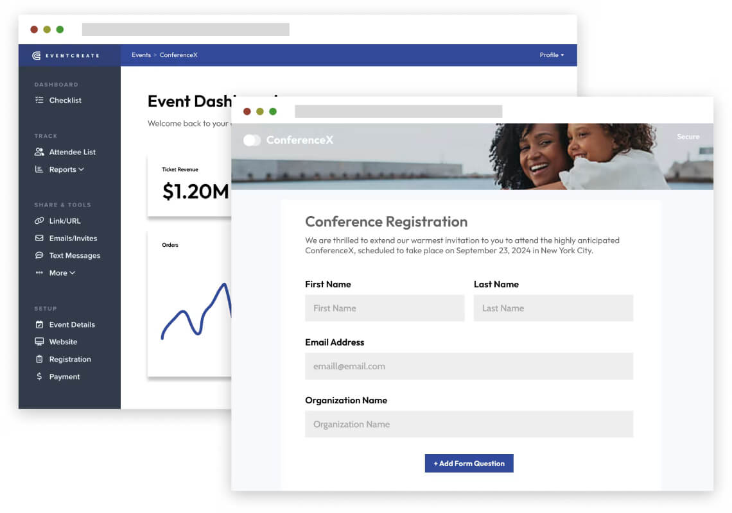Click the Event Dashboard heading
Screen dimensions: 732x513
point(189,101)
